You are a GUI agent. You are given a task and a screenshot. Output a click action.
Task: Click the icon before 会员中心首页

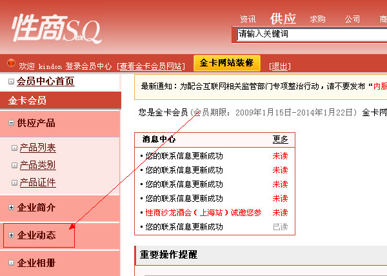(x=11, y=81)
